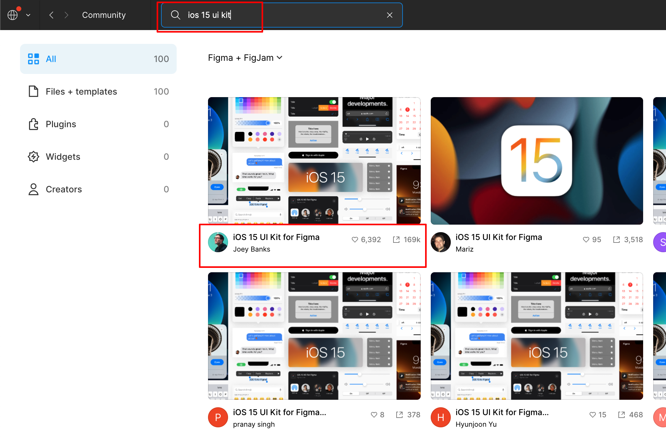Click into the search text field
Screen dimensions: 666x443
[282, 15]
